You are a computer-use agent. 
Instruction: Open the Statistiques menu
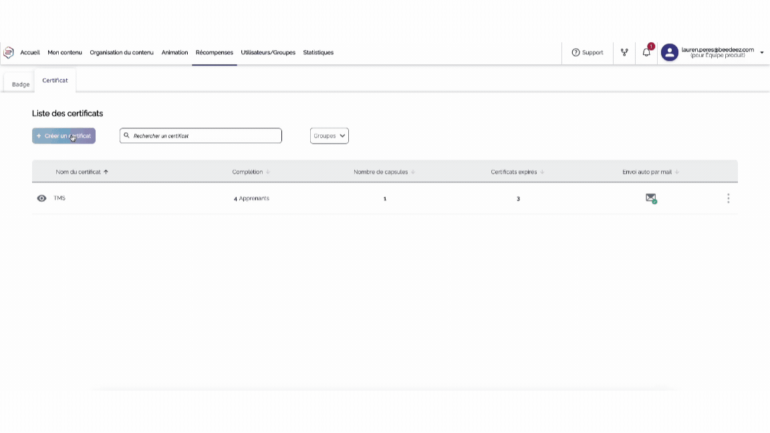318,52
